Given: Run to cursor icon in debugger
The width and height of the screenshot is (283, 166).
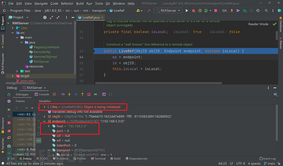Looking at the screenshot, I should pos(96,94).
